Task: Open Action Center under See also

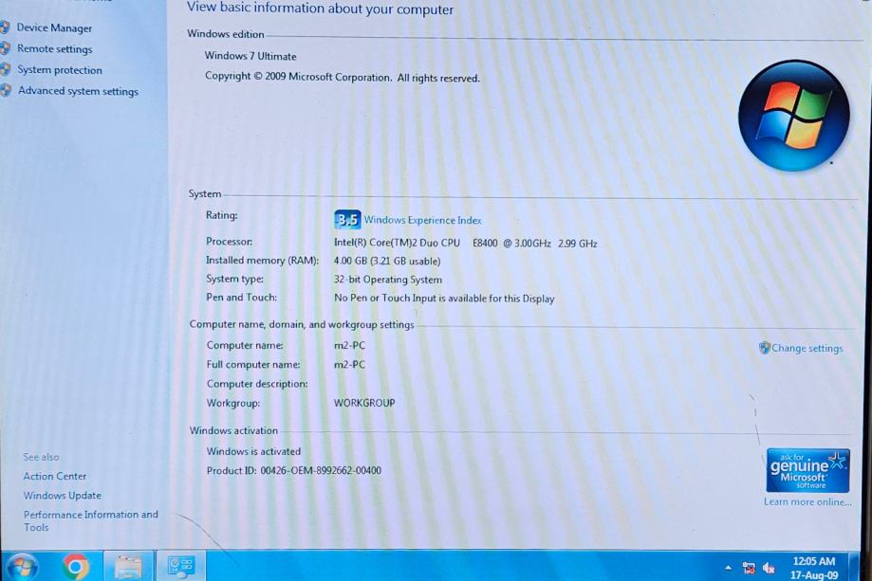Action: coord(54,477)
